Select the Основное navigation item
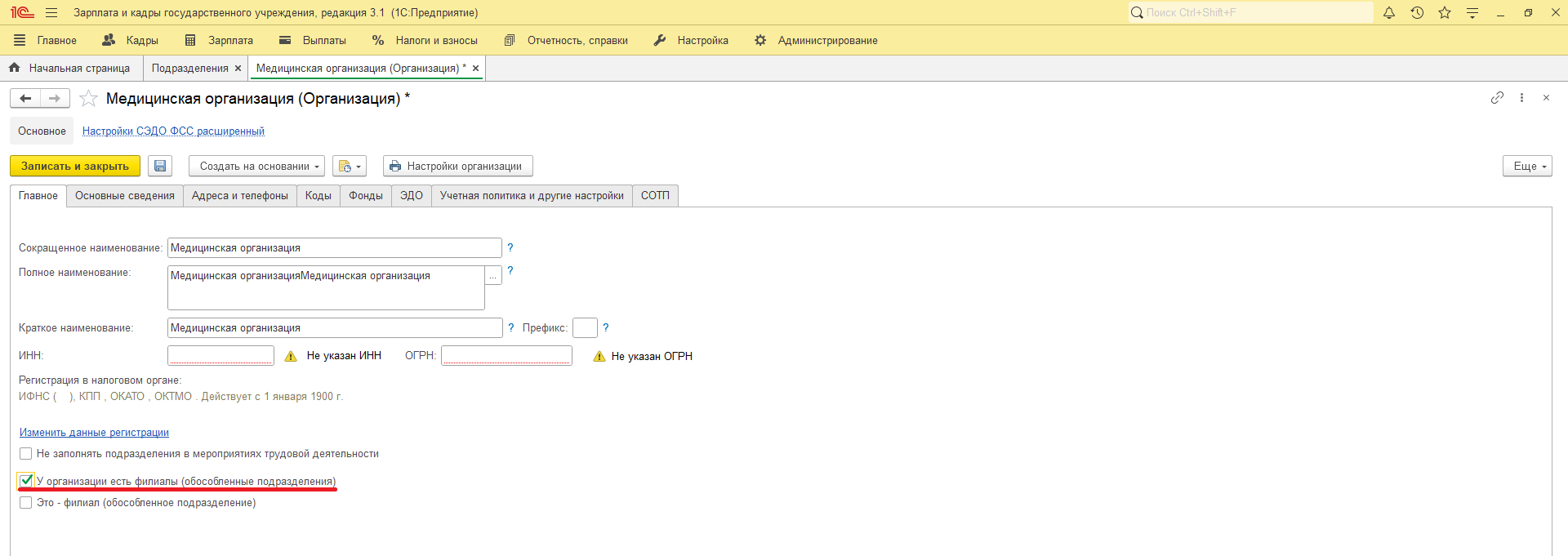1568x556 pixels. point(42,131)
